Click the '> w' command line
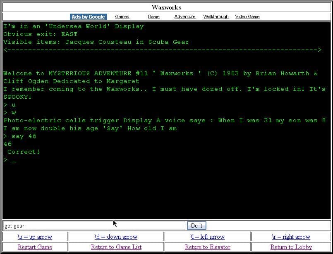The width and height of the screenshot is (333, 254). pos(10,113)
